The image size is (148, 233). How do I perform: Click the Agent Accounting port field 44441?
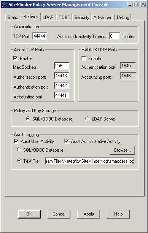point(62,95)
